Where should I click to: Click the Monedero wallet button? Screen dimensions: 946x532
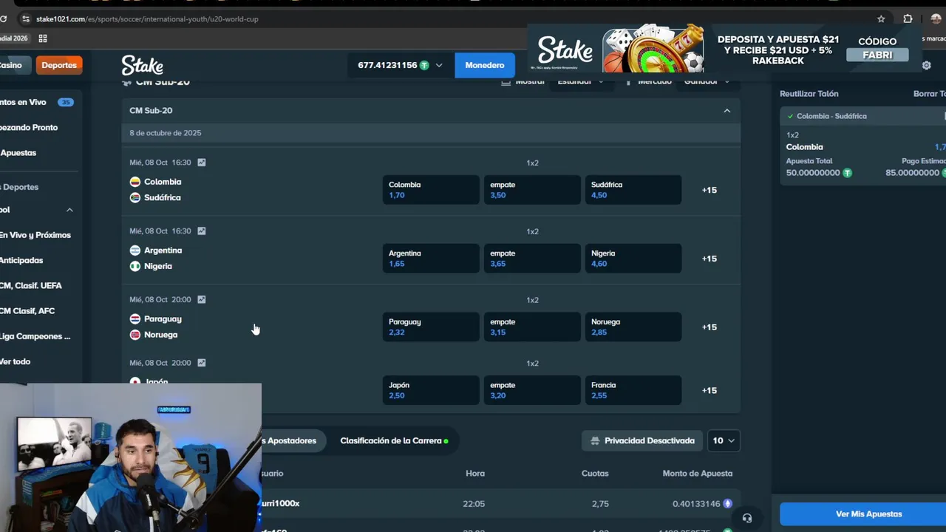pyautogui.click(x=485, y=65)
